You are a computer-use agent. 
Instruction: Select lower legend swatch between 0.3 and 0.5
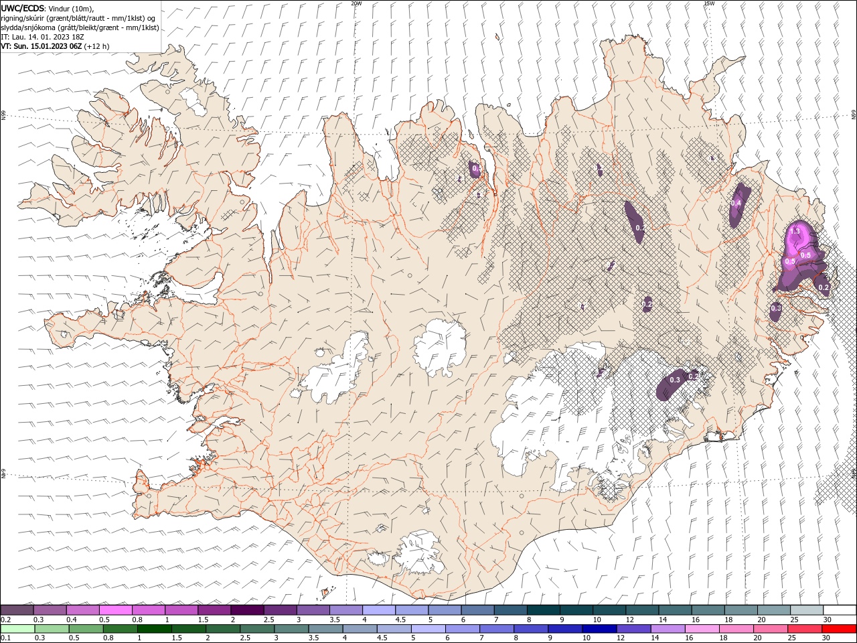tap(52, 628)
